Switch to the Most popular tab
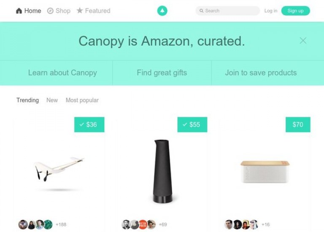 tap(82, 100)
